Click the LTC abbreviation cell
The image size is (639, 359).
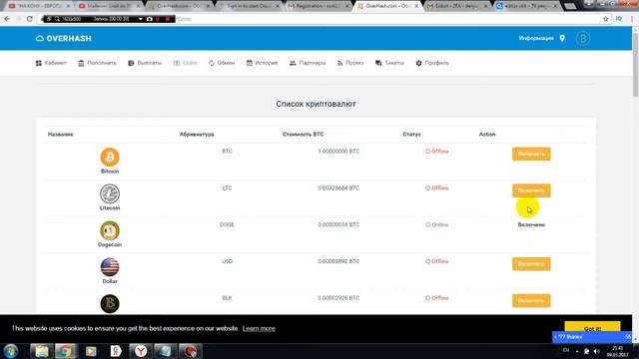(227, 188)
